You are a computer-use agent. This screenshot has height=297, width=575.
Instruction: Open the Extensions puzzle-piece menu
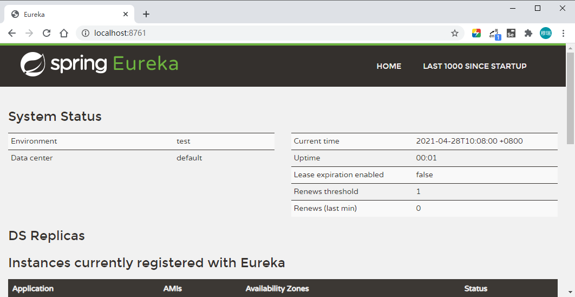pos(528,33)
